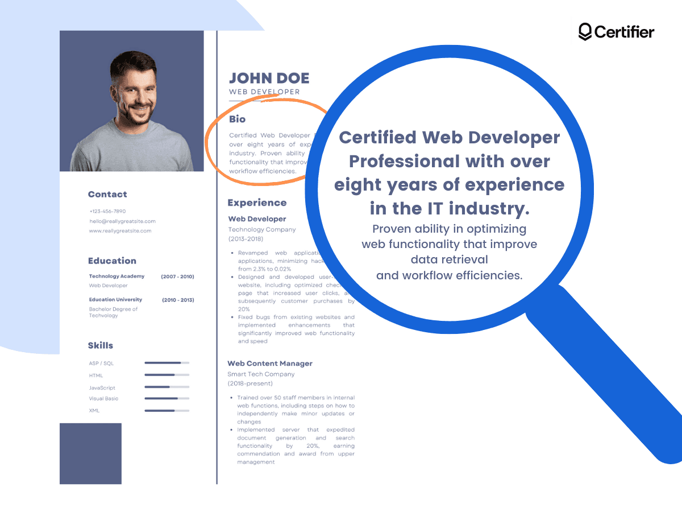
Task: Expand the Education section
Action: click(112, 261)
